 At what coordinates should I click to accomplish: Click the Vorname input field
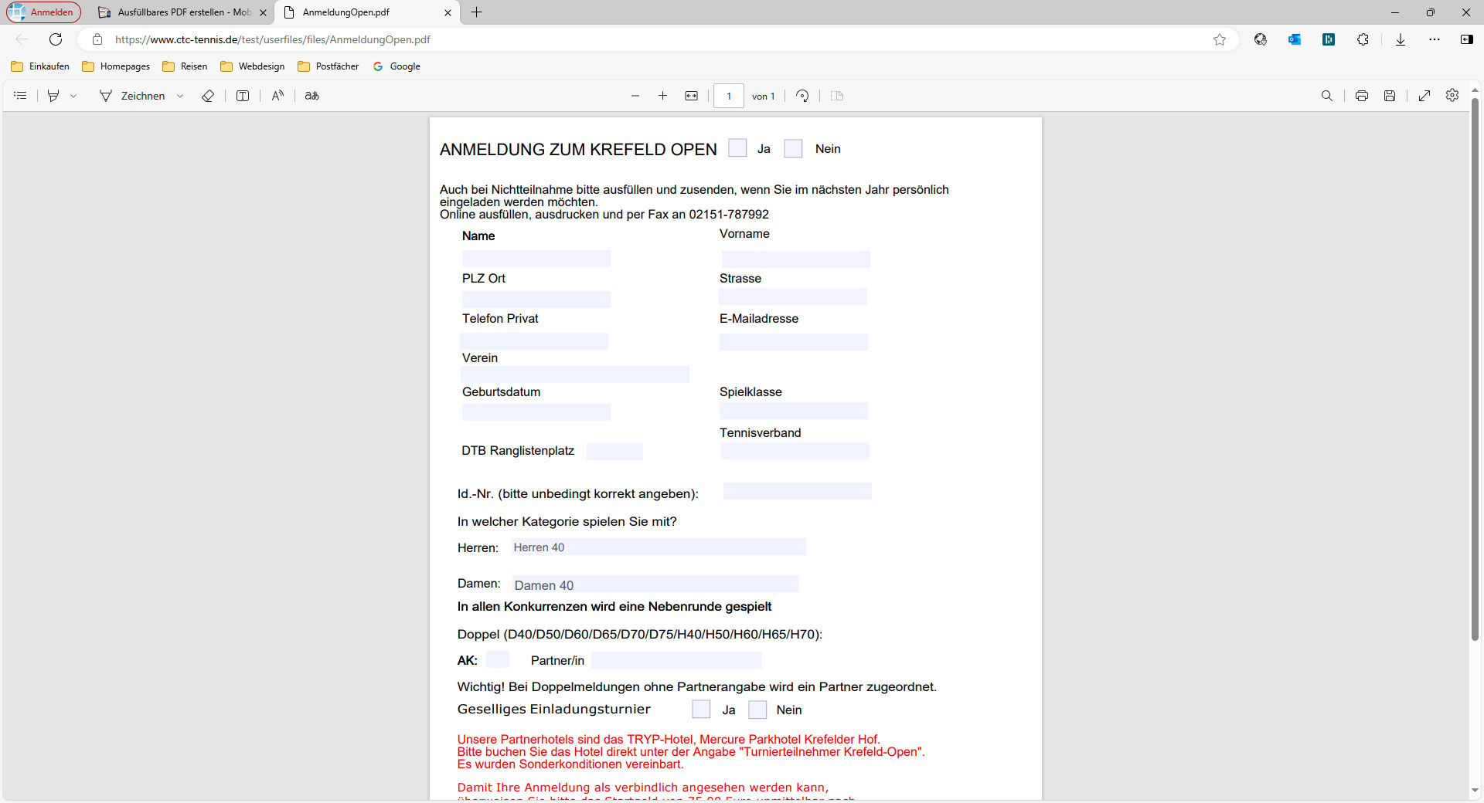point(795,259)
